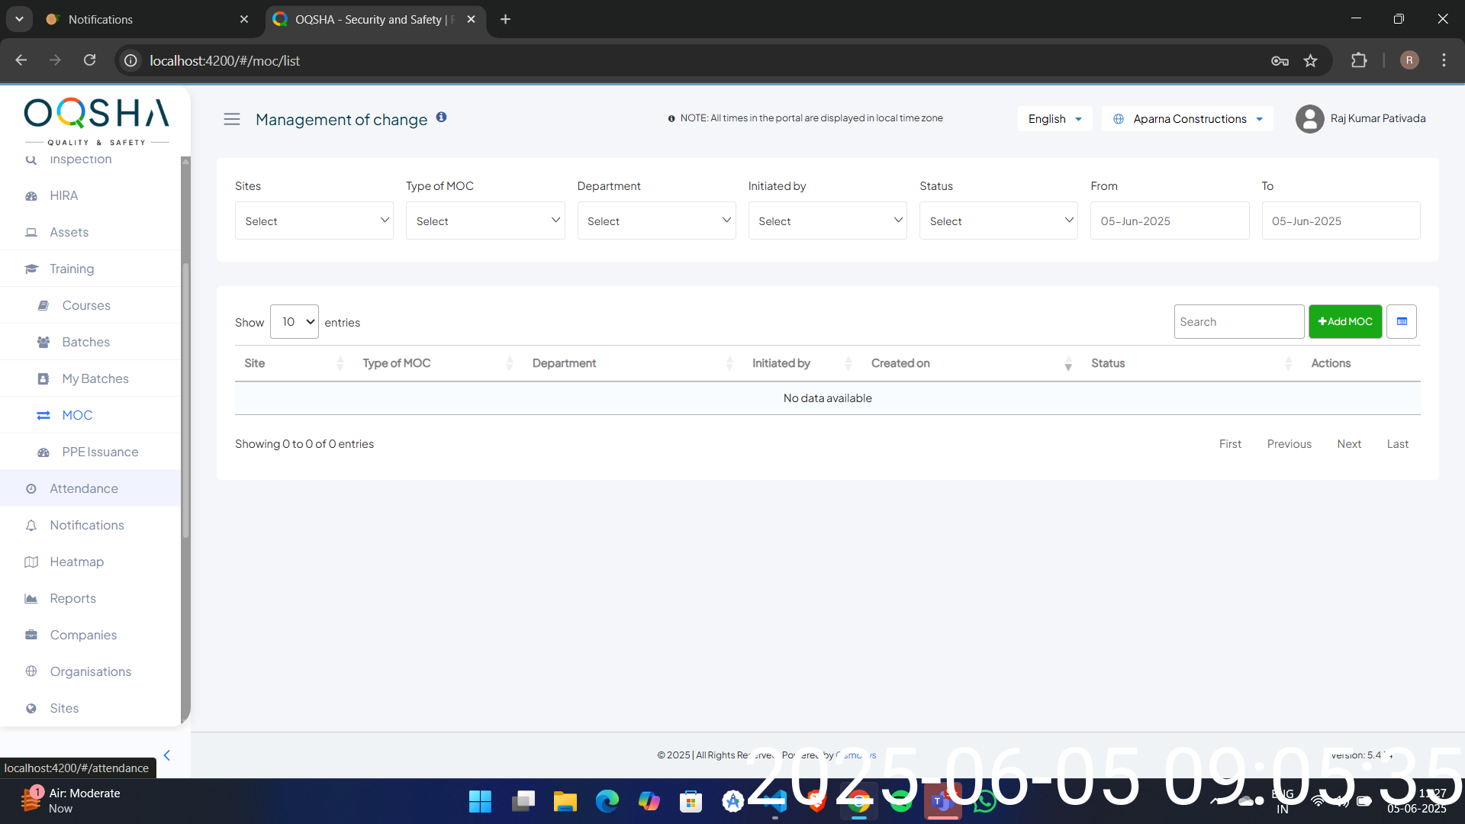Collapse sidebar with the left chevron
Screen dimensions: 1465x824
(x=166, y=755)
